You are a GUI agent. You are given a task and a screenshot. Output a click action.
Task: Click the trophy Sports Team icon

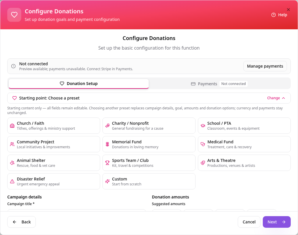point(107,163)
